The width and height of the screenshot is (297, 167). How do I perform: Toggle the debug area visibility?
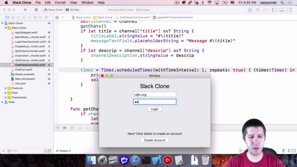click(x=282, y=10)
